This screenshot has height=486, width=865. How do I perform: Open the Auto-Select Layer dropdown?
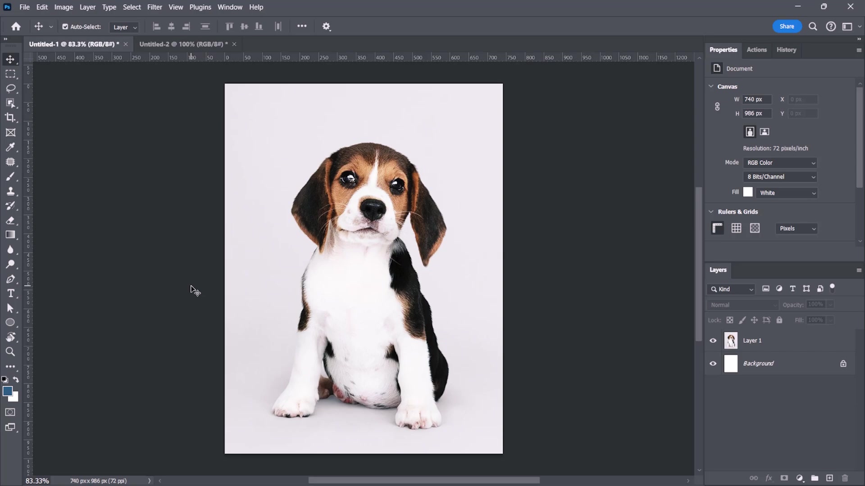(x=124, y=27)
